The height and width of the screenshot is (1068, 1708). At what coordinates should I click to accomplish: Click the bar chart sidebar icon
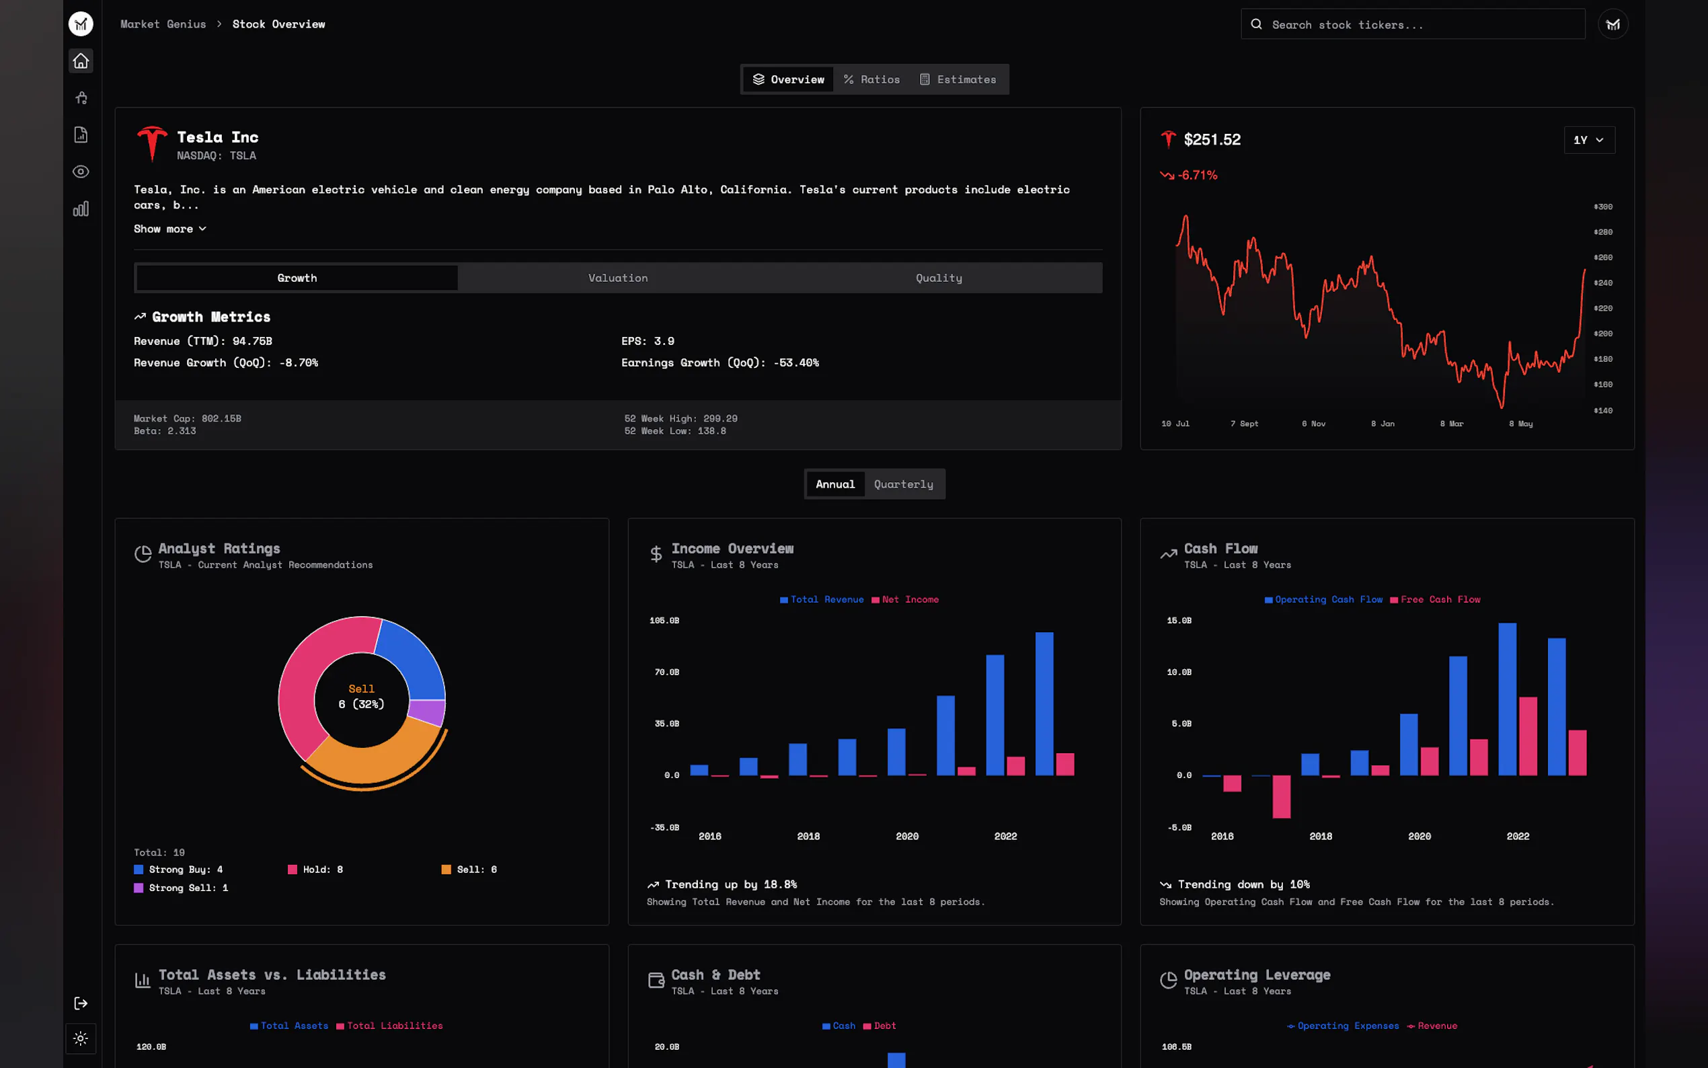click(81, 209)
